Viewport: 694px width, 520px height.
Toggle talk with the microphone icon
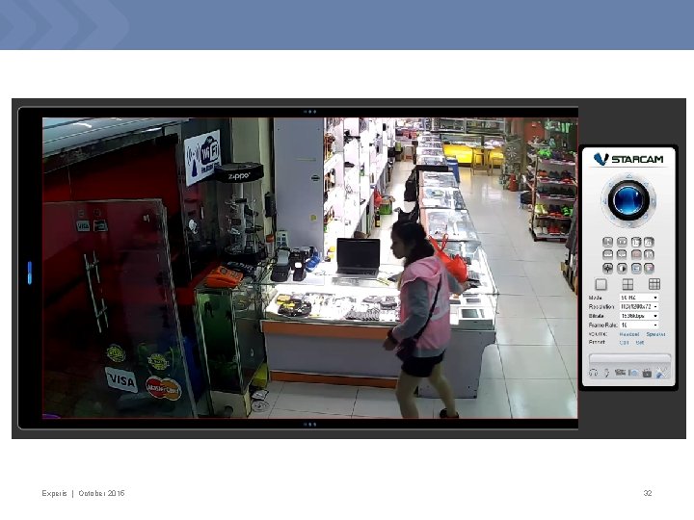click(607, 373)
